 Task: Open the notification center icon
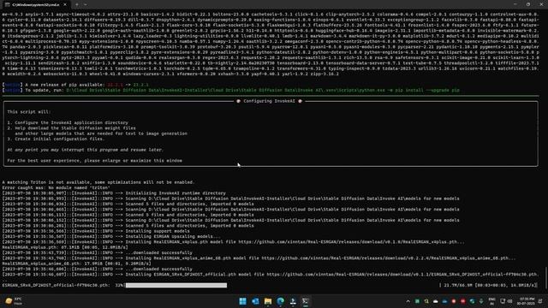tap(540, 301)
